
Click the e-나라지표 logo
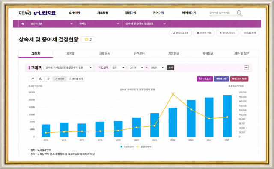(x=45, y=13)
